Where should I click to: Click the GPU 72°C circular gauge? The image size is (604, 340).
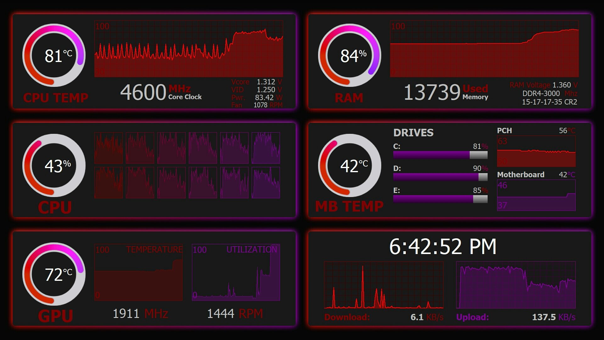54,274
